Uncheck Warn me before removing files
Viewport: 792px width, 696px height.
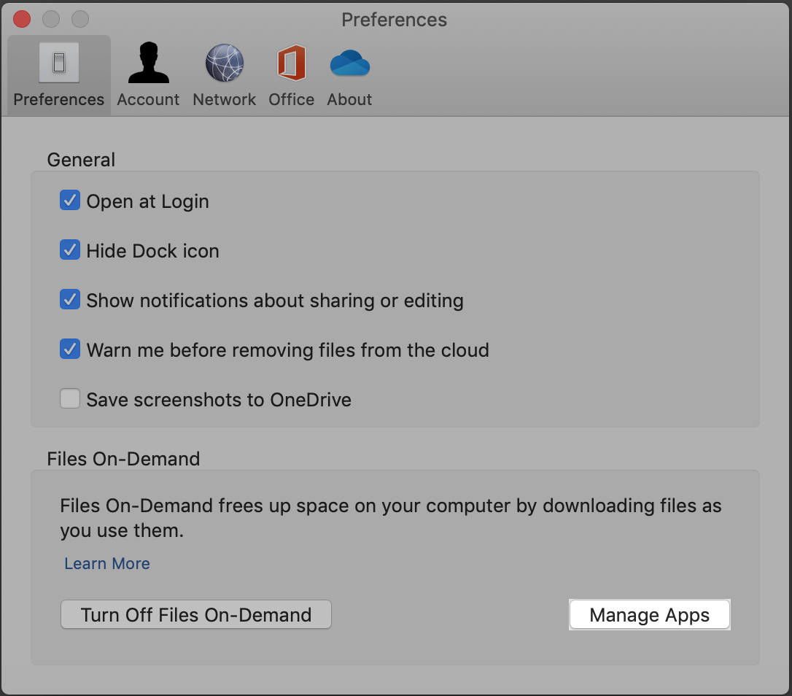coord(70,349)
